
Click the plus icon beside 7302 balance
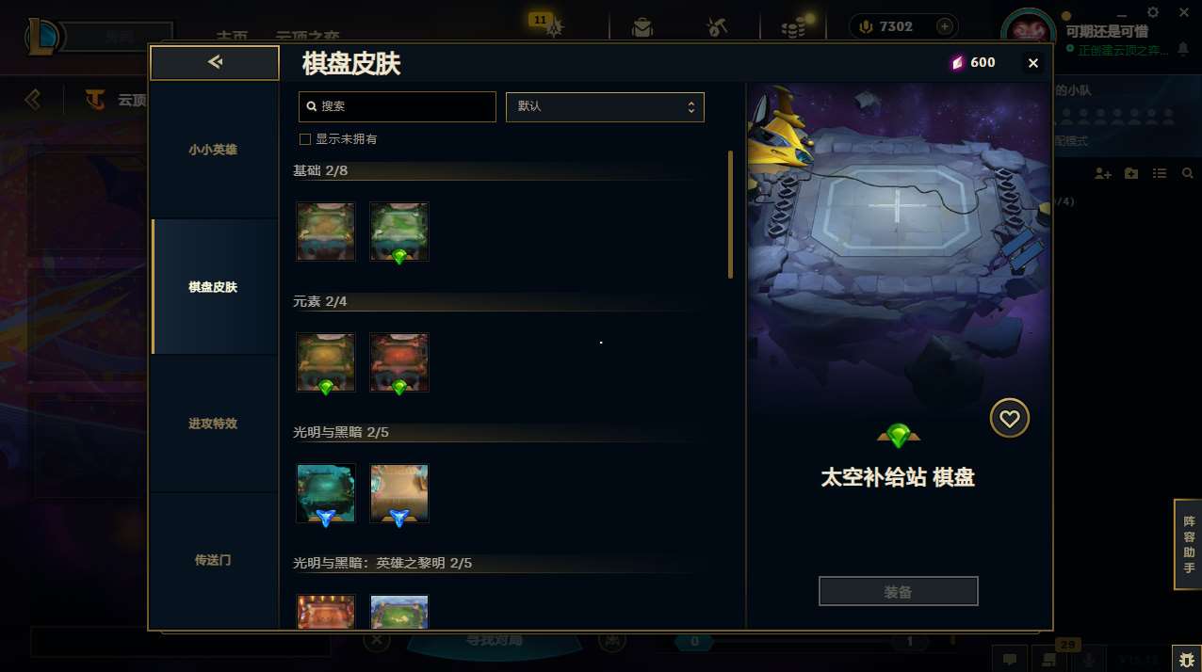click(944, 26)
